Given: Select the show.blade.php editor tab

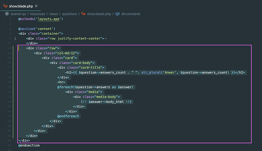Looking at the screenshot, I should pyautogui.click(x=21, y=6).
